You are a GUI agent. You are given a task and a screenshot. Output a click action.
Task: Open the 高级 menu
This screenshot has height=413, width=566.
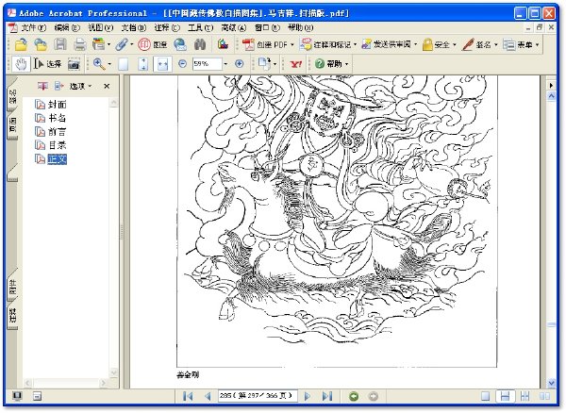pyautogui.click(x=234, y=27)
